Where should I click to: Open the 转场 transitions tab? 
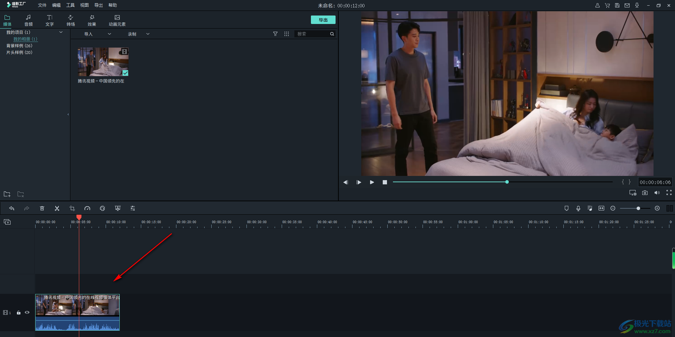tap(71, 20)
